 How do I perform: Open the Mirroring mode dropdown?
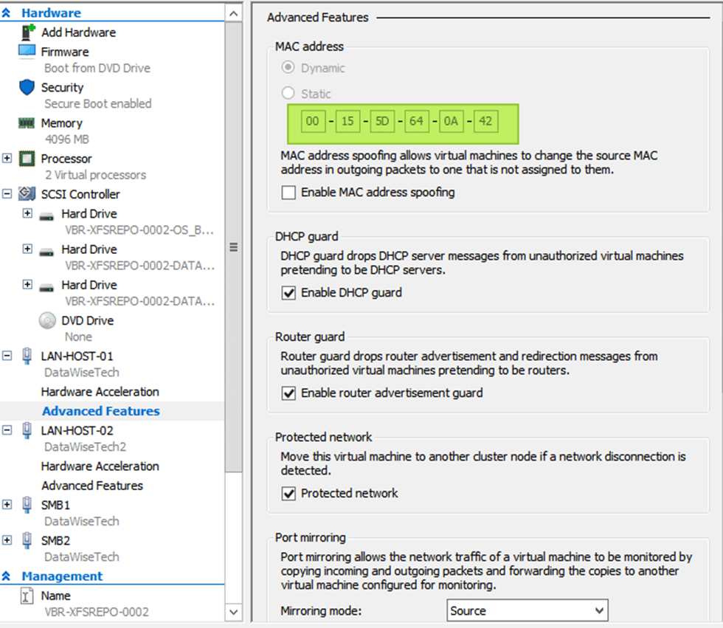[x=527, y=610]
